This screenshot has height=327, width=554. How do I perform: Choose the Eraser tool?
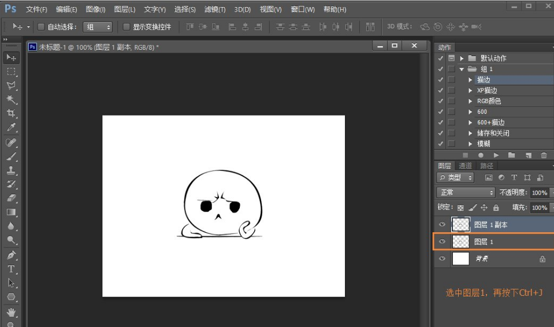point(11,198)
